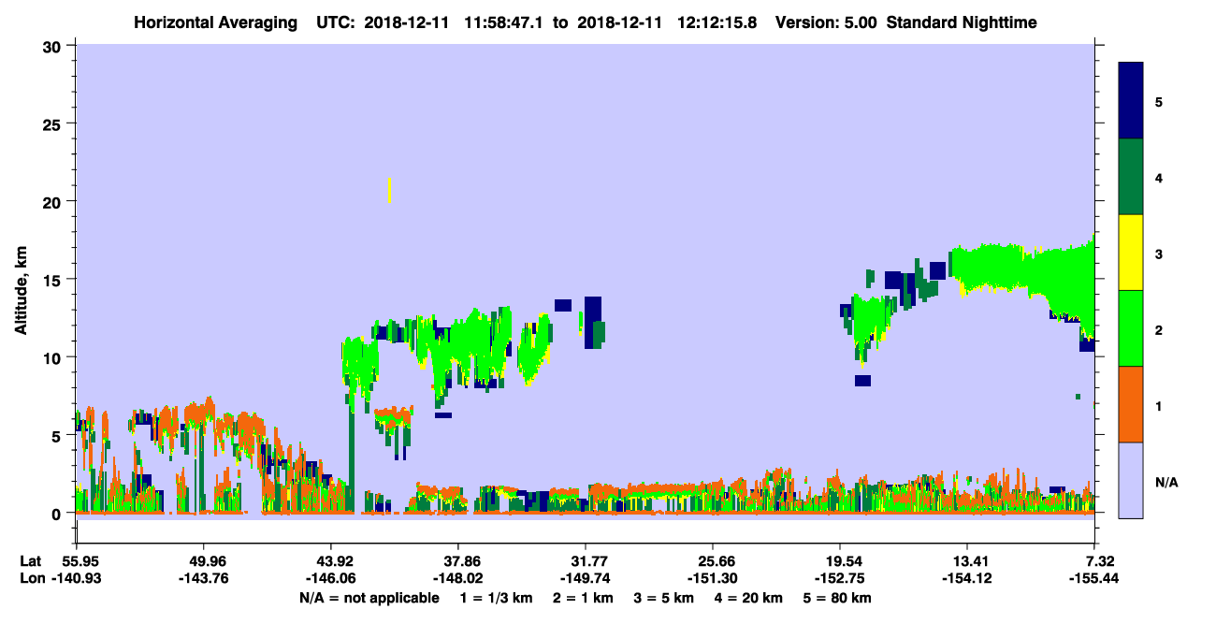Click the isolated yellow streak at 20 km altitude

click(x=389, y=190)
